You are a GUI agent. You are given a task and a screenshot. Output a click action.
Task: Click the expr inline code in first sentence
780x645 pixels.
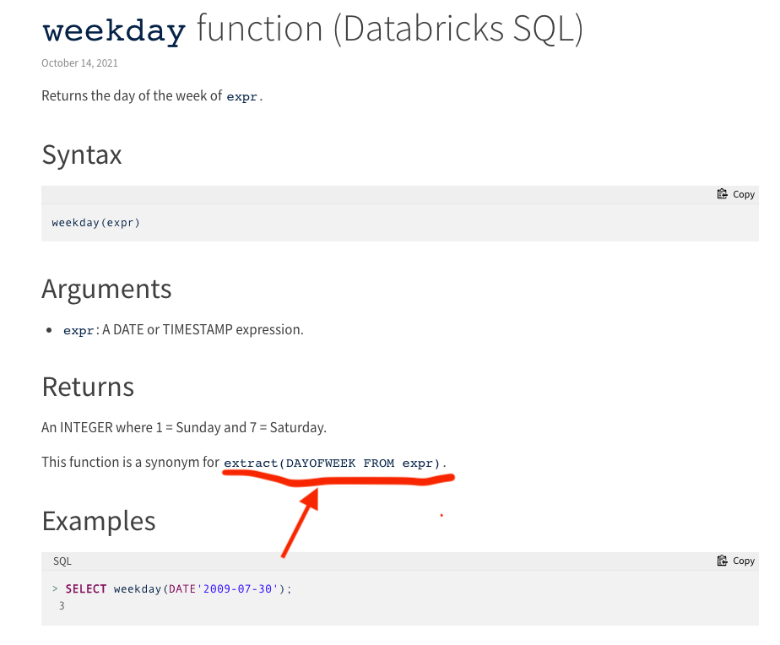coord(241,96)
